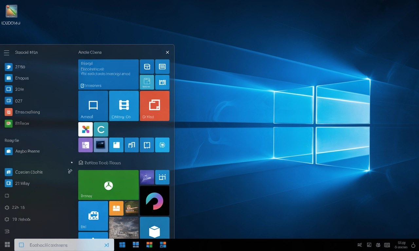Click the 22 16 gear entry

coord(15,208)
